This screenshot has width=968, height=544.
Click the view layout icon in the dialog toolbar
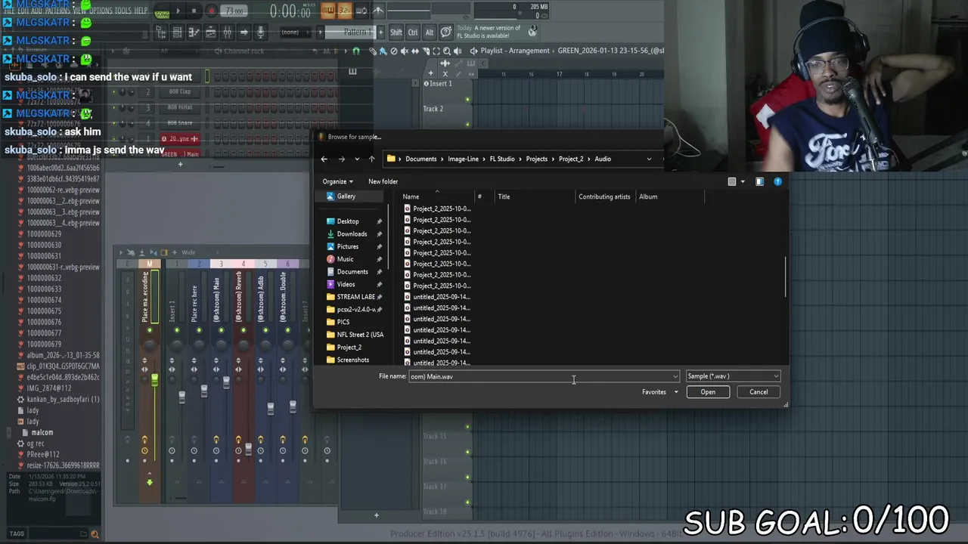click(731, 181)
